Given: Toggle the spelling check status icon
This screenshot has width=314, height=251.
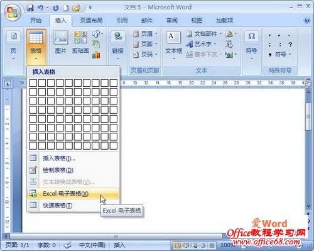Looking at the screenshot, I should (67, 245).
